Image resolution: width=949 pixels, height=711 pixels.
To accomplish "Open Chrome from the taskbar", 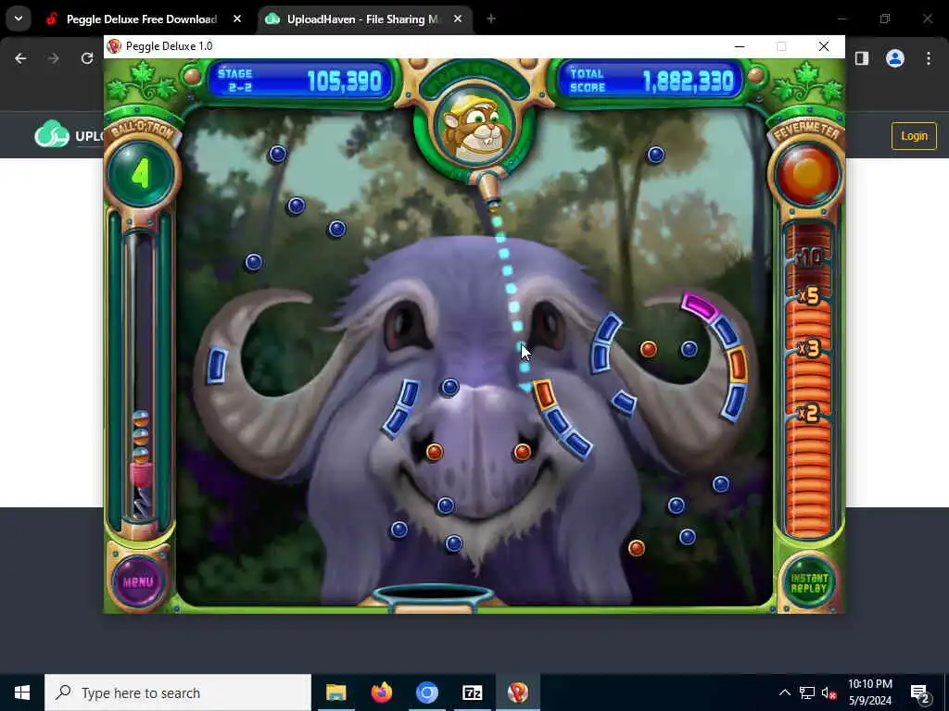I will point(426,692).
